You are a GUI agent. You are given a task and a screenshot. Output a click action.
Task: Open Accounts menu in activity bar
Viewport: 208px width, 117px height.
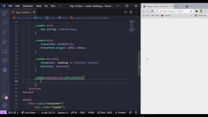pos(5,97)
